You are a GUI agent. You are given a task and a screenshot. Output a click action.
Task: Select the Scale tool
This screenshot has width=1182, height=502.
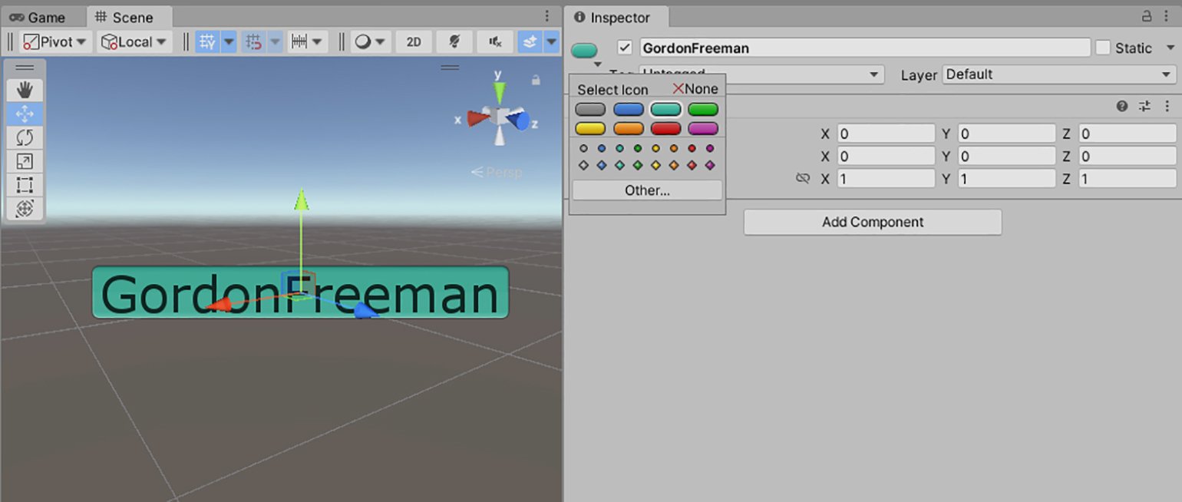(25, 161)
